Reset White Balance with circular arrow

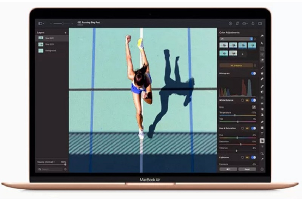[x=242, y=100]
